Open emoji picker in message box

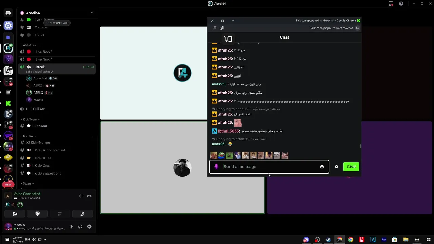[322, 167]
